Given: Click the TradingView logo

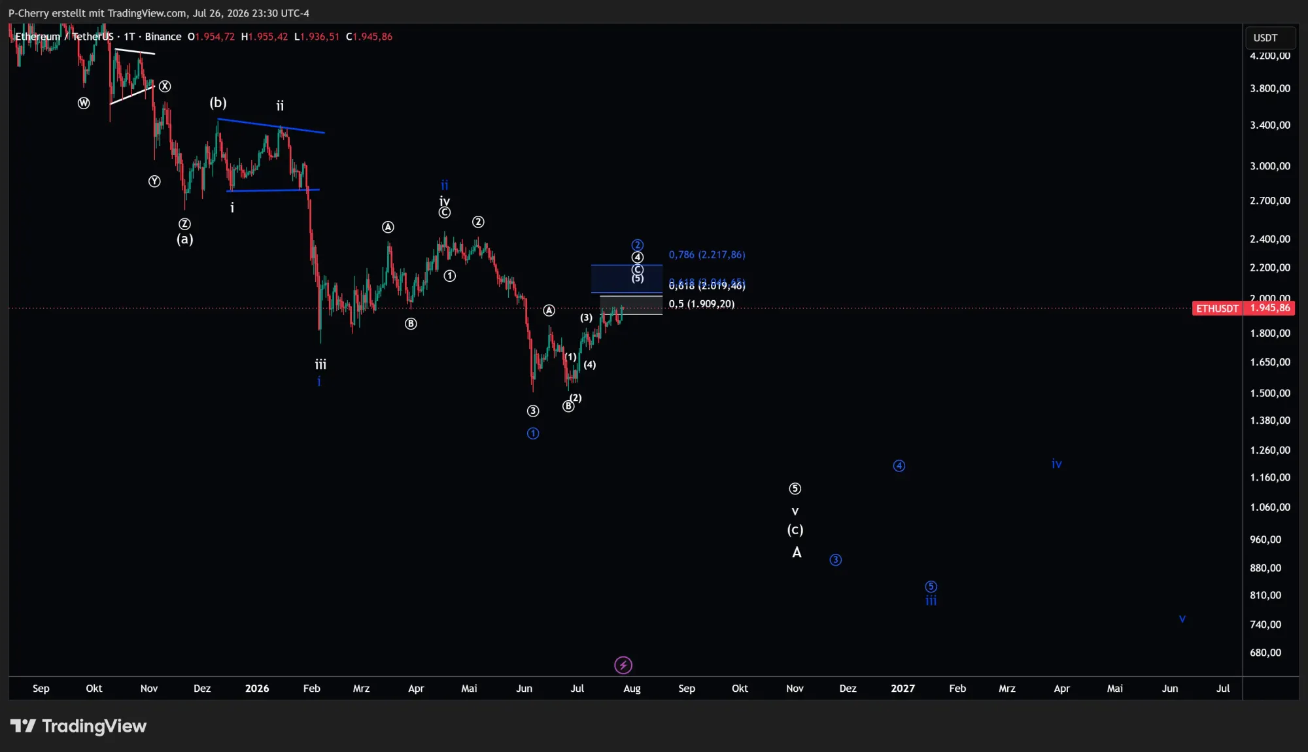Looking at the screenshot, I should click(78, 726).
